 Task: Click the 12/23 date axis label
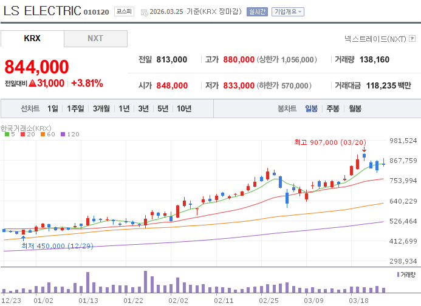(x=11, y=301)
